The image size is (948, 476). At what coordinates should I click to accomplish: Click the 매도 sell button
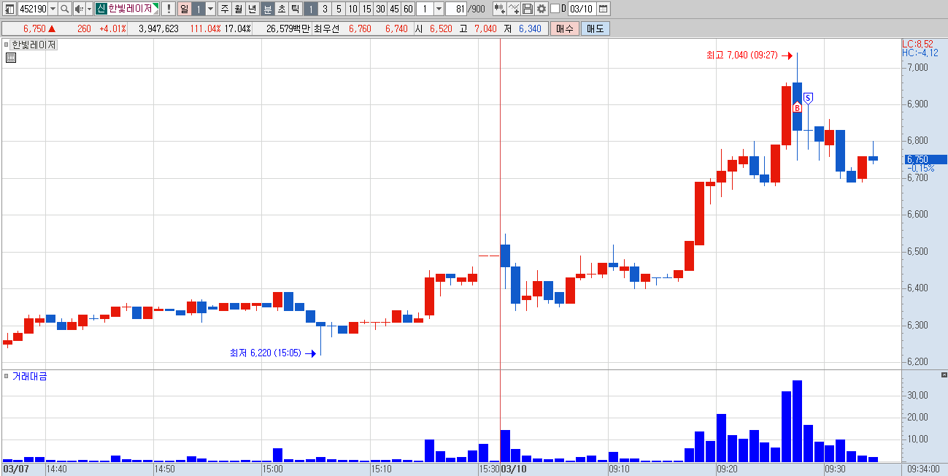596,28
